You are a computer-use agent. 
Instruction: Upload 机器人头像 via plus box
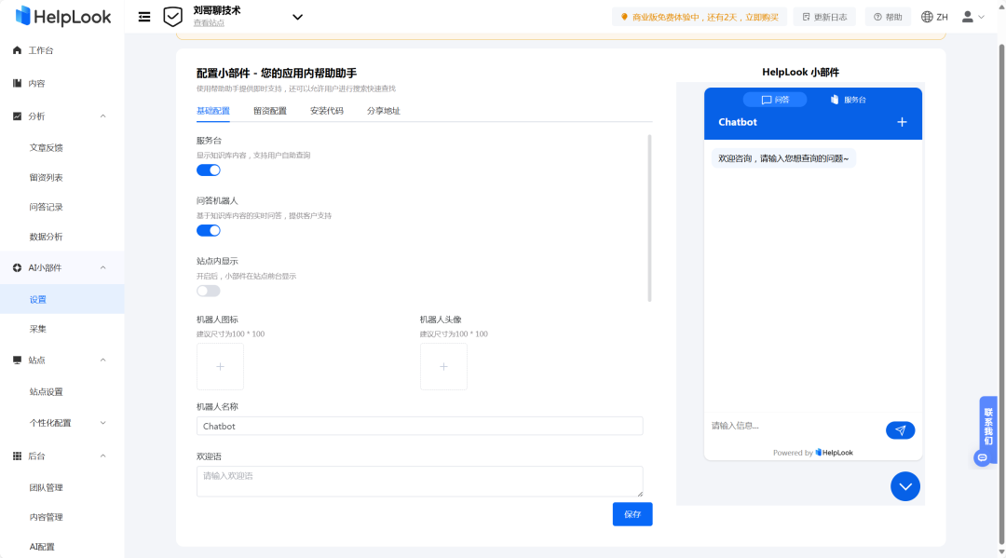[443, 367]
